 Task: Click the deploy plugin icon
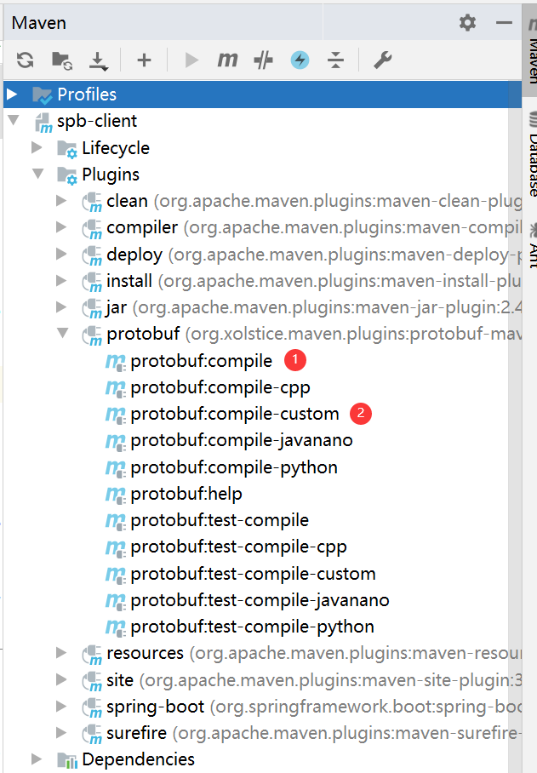[92, 255]
